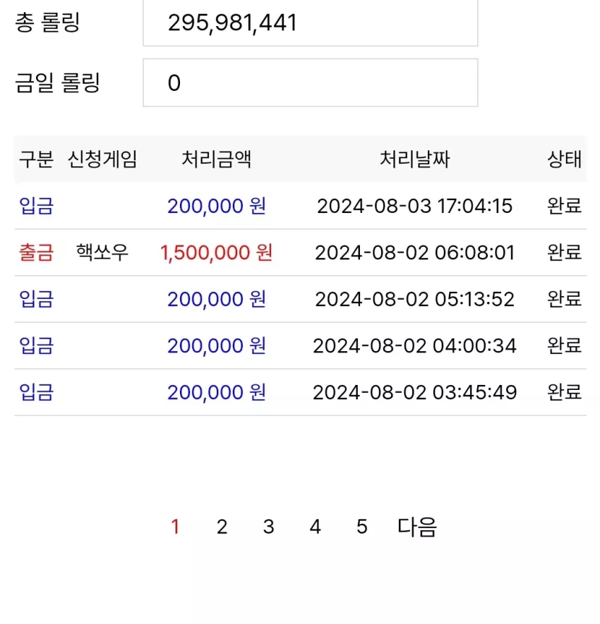Viewport: 600px width, 624px height.
Task: Click the 구분 column header
Action: pyautogui.click(x=36, y=159)
